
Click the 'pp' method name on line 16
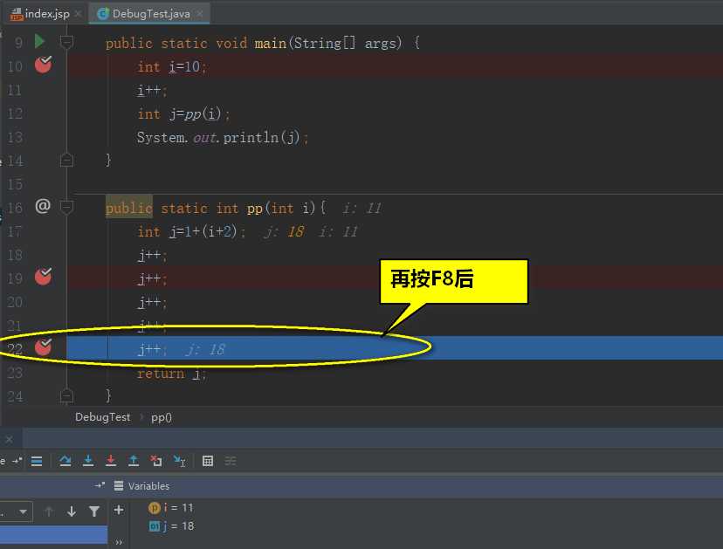[x=254, y=209]
